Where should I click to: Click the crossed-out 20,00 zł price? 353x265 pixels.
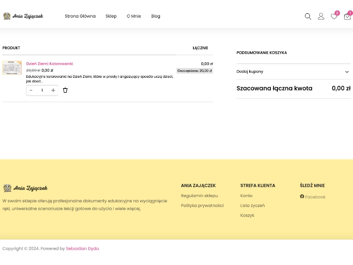[33, 70]
